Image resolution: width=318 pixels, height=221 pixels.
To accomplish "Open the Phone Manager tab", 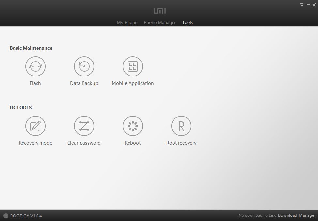I will pyautogui.click(x=159, y=22).
